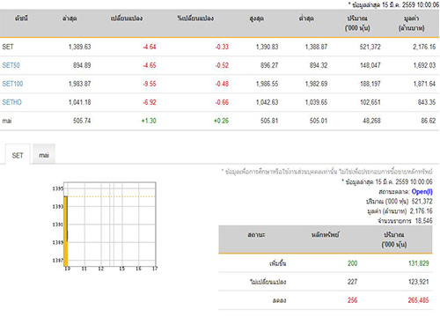This screenshot has width=440, height=317.
Task: Click the yellow bar in the chart
Action: 66,231
